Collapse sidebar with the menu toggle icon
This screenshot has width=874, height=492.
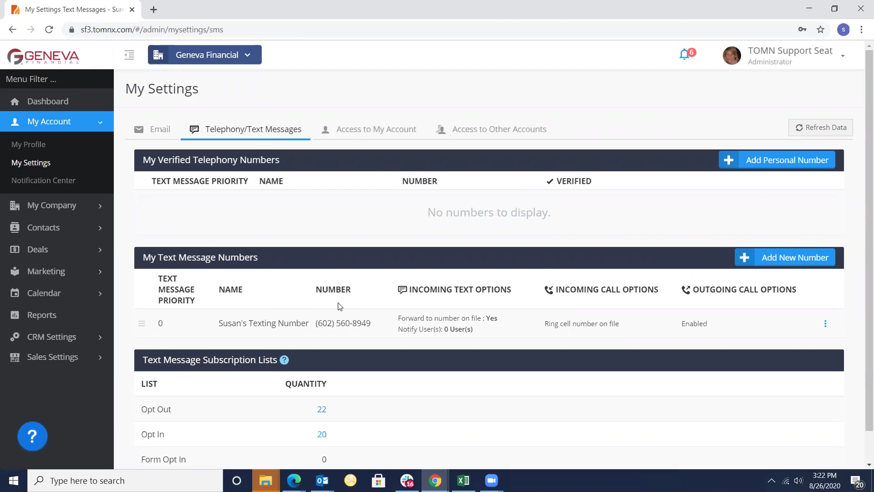[x=129, y=55]
